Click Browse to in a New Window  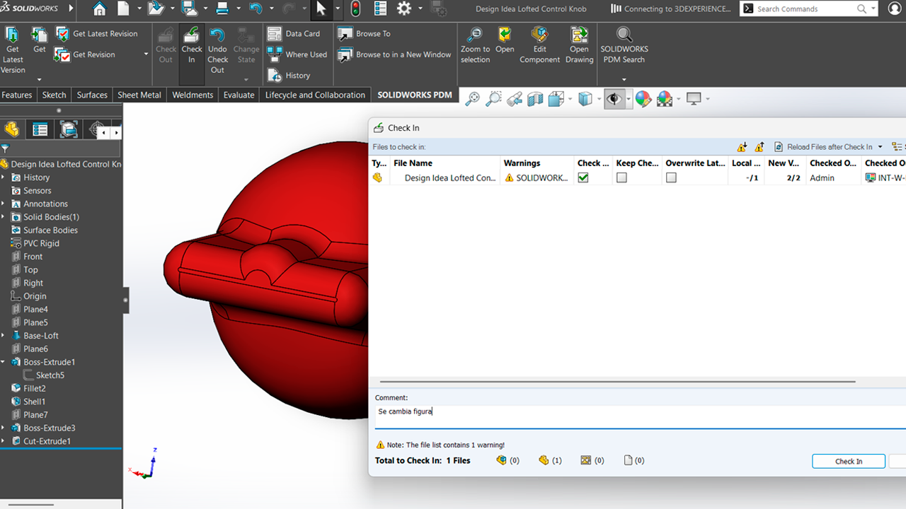[395, 54]
